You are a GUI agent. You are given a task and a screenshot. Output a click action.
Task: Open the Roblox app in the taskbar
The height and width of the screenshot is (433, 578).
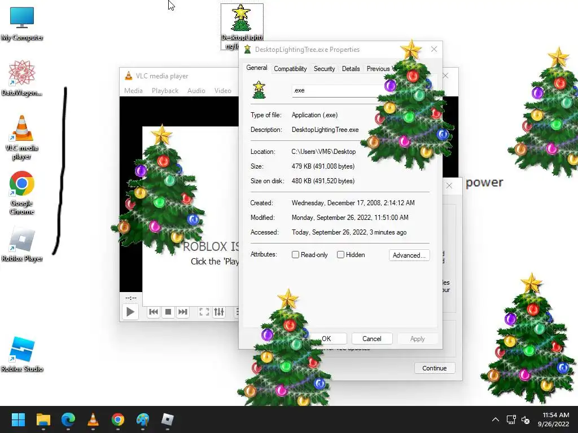pyautogui.click(x=168, y=419)
